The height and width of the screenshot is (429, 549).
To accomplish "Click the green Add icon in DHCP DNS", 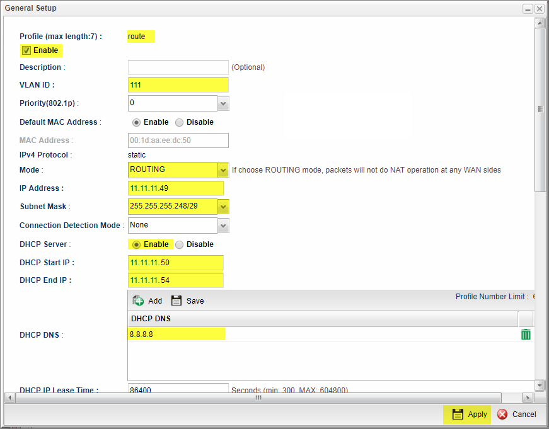I will (138, 300).
